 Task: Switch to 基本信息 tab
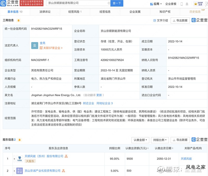[x=15, y=12]
